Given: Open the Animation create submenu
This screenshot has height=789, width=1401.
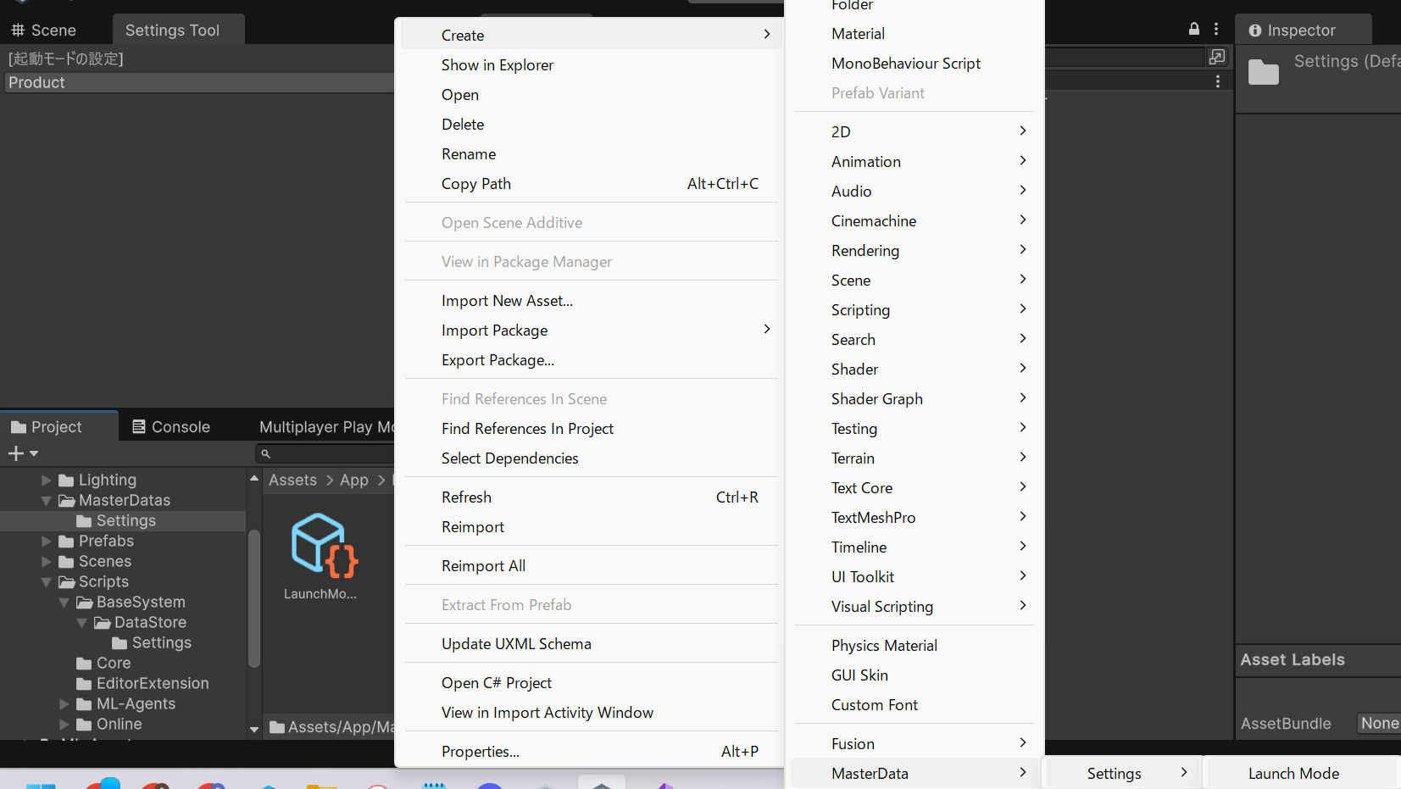Looking at the screenshot, I should click(915, 162).
